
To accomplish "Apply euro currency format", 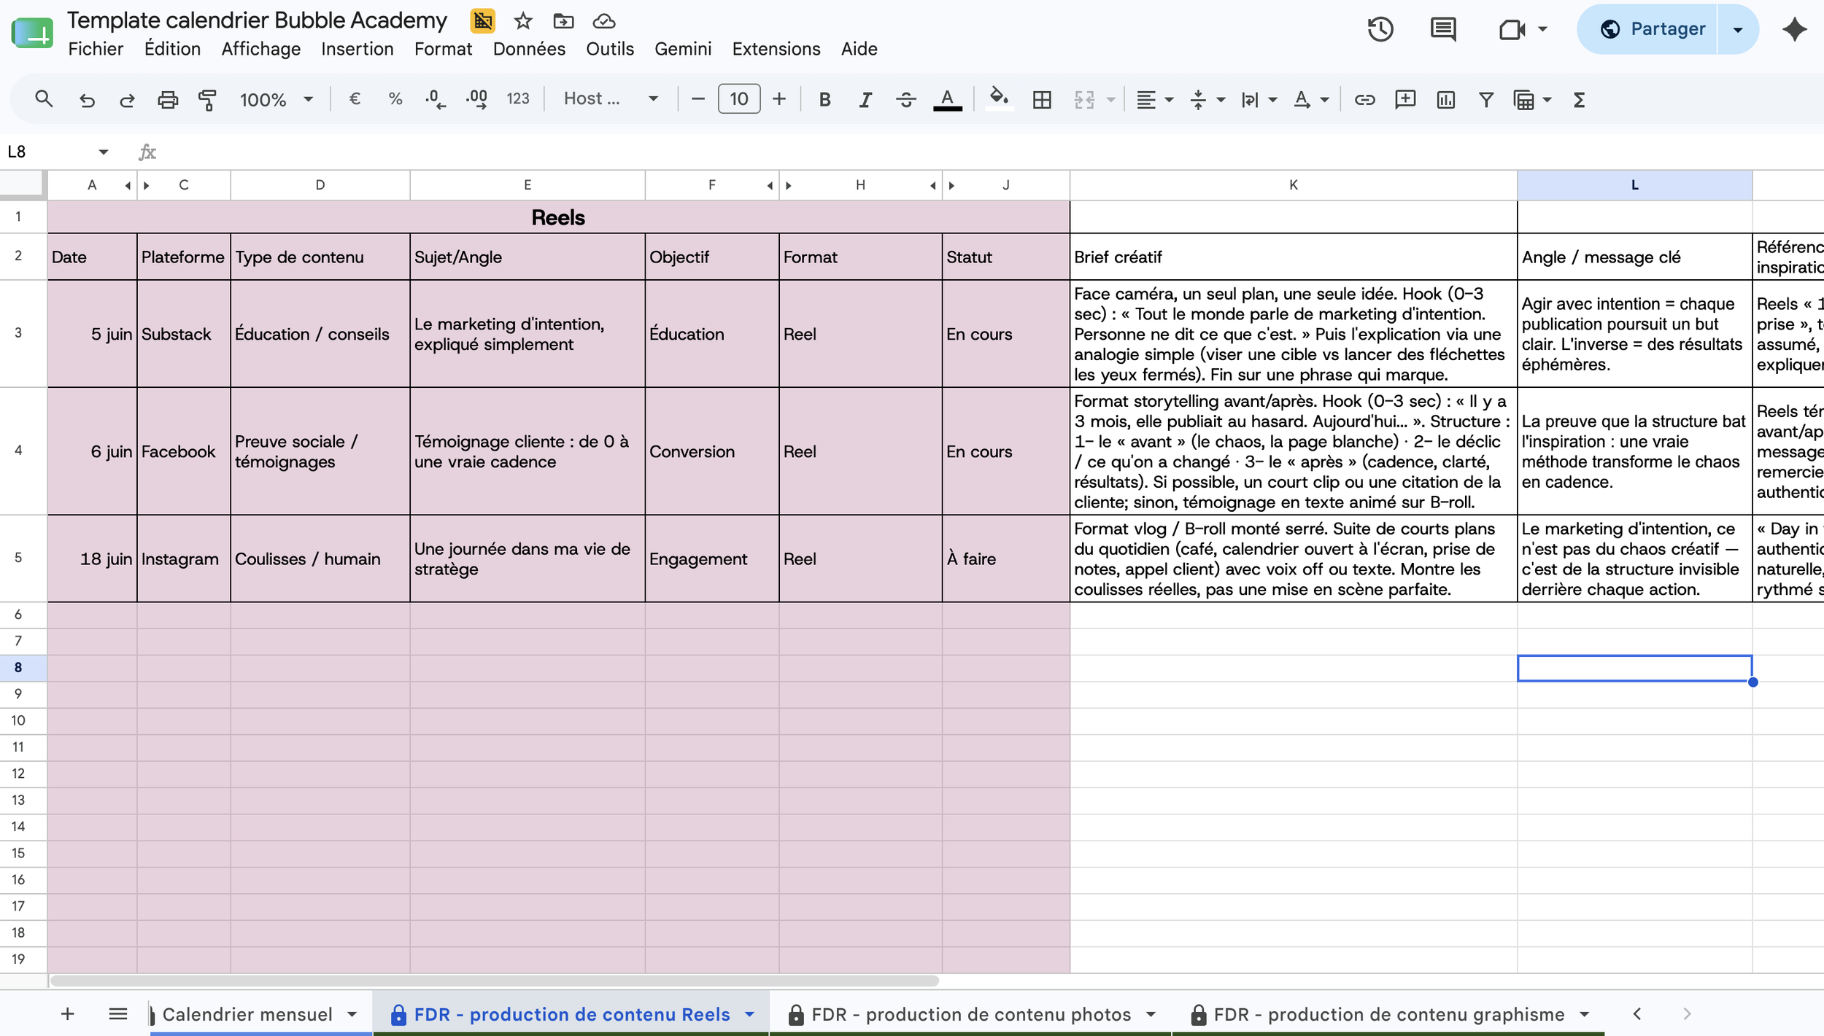I will pyautogui.click(x=355, y=99).
